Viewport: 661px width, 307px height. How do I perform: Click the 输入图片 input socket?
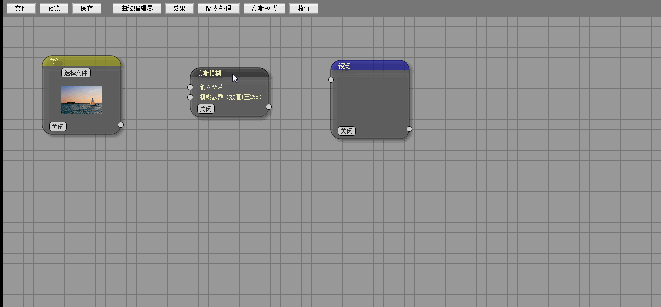190,87
